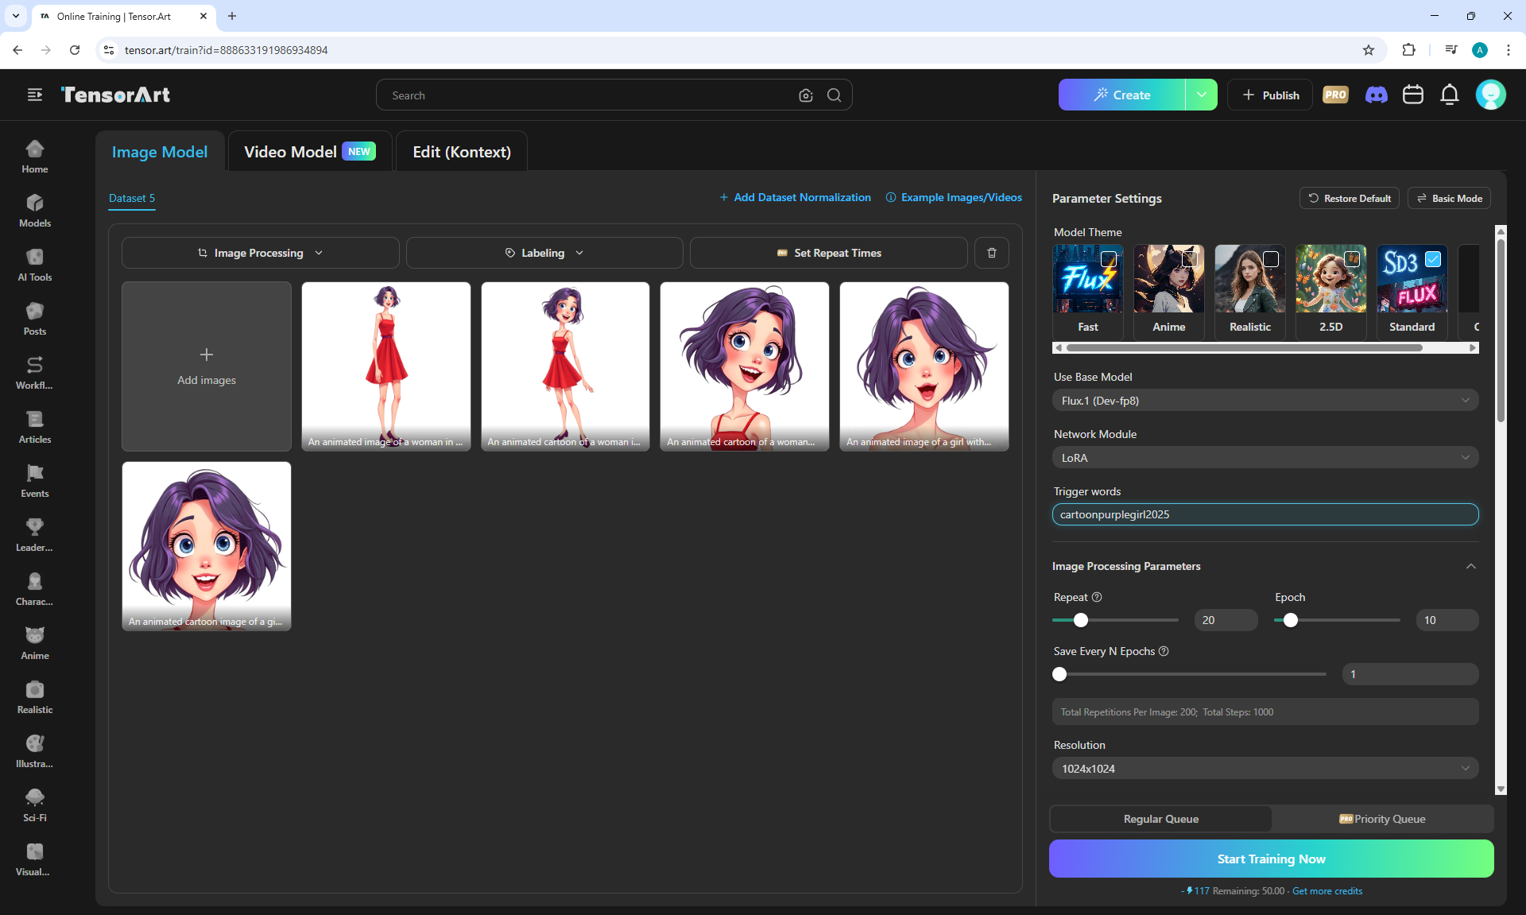
Task: Open the Resolution dropdown
Action: tap(1265, 769)
